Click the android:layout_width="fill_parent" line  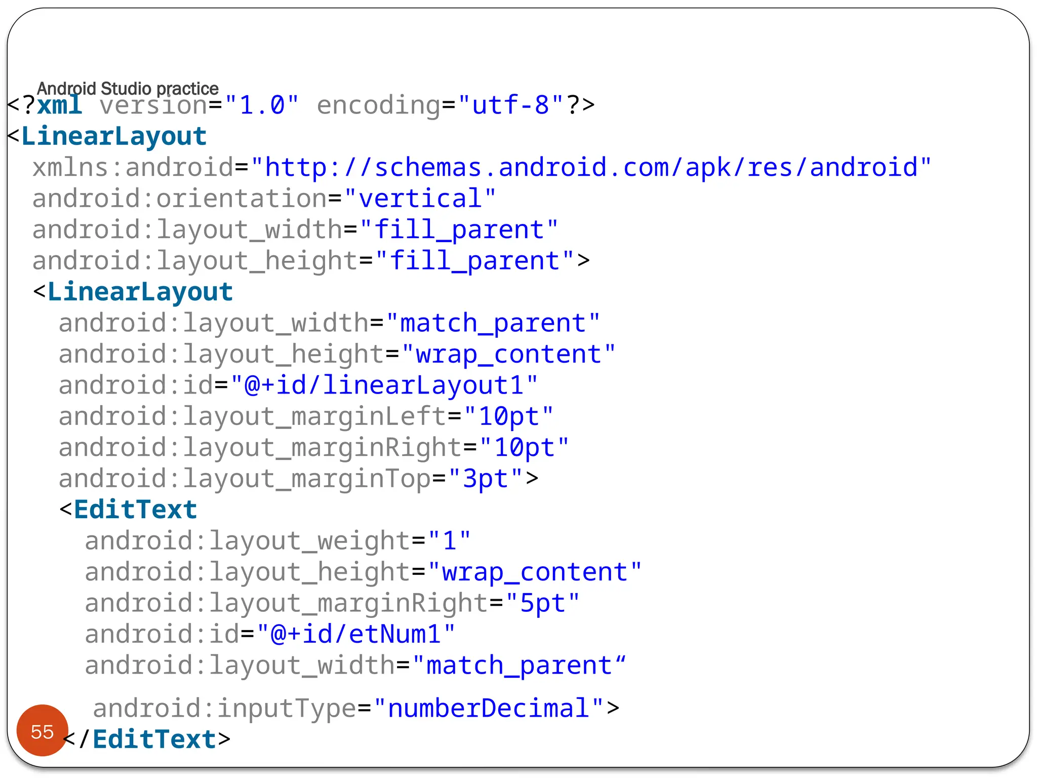(x=295, y=229)
